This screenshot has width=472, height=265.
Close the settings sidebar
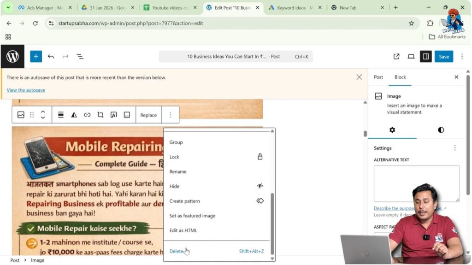(x=456, y=77)
